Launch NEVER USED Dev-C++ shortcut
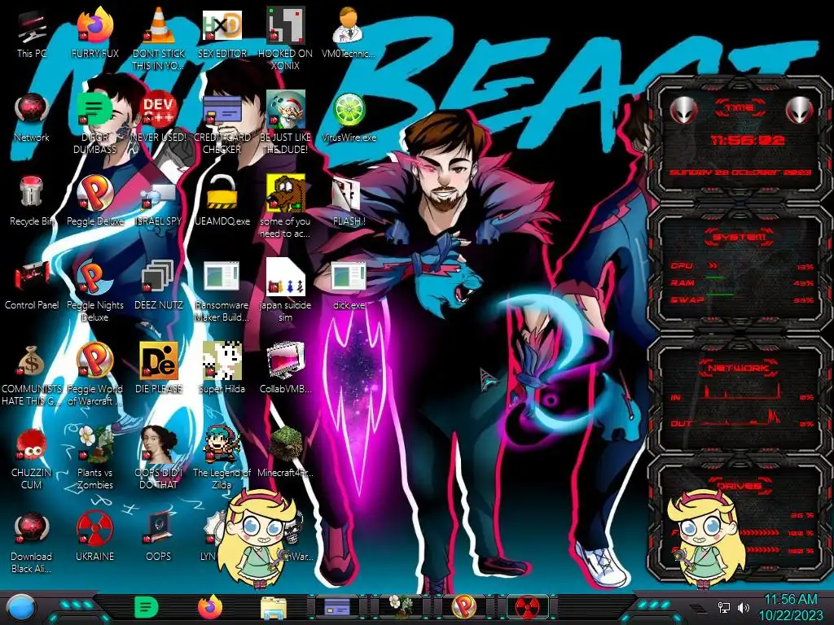Image resolution: width=834 pixels, height=625 pixels. click(159, 110)
